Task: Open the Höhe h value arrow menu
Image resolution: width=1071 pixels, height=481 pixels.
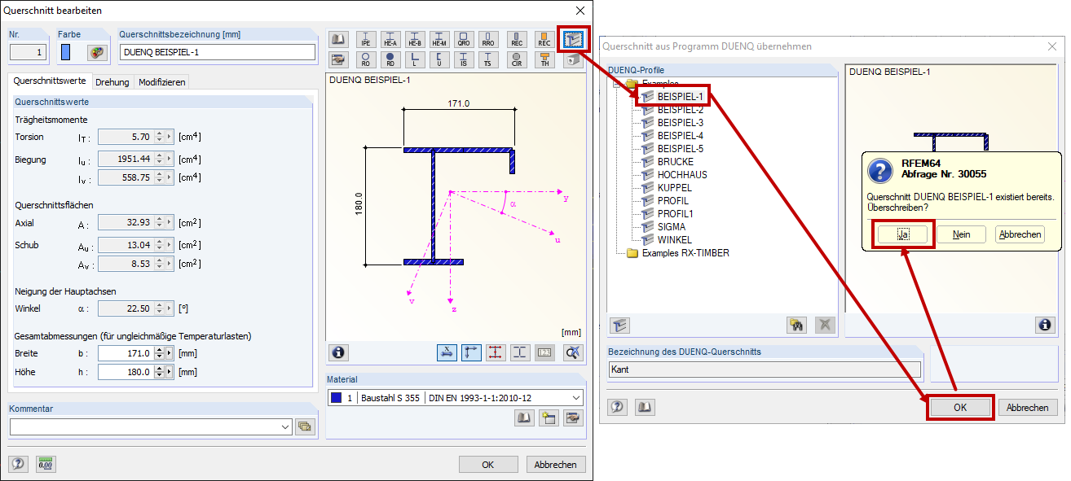Action: [x=170, y=372]
